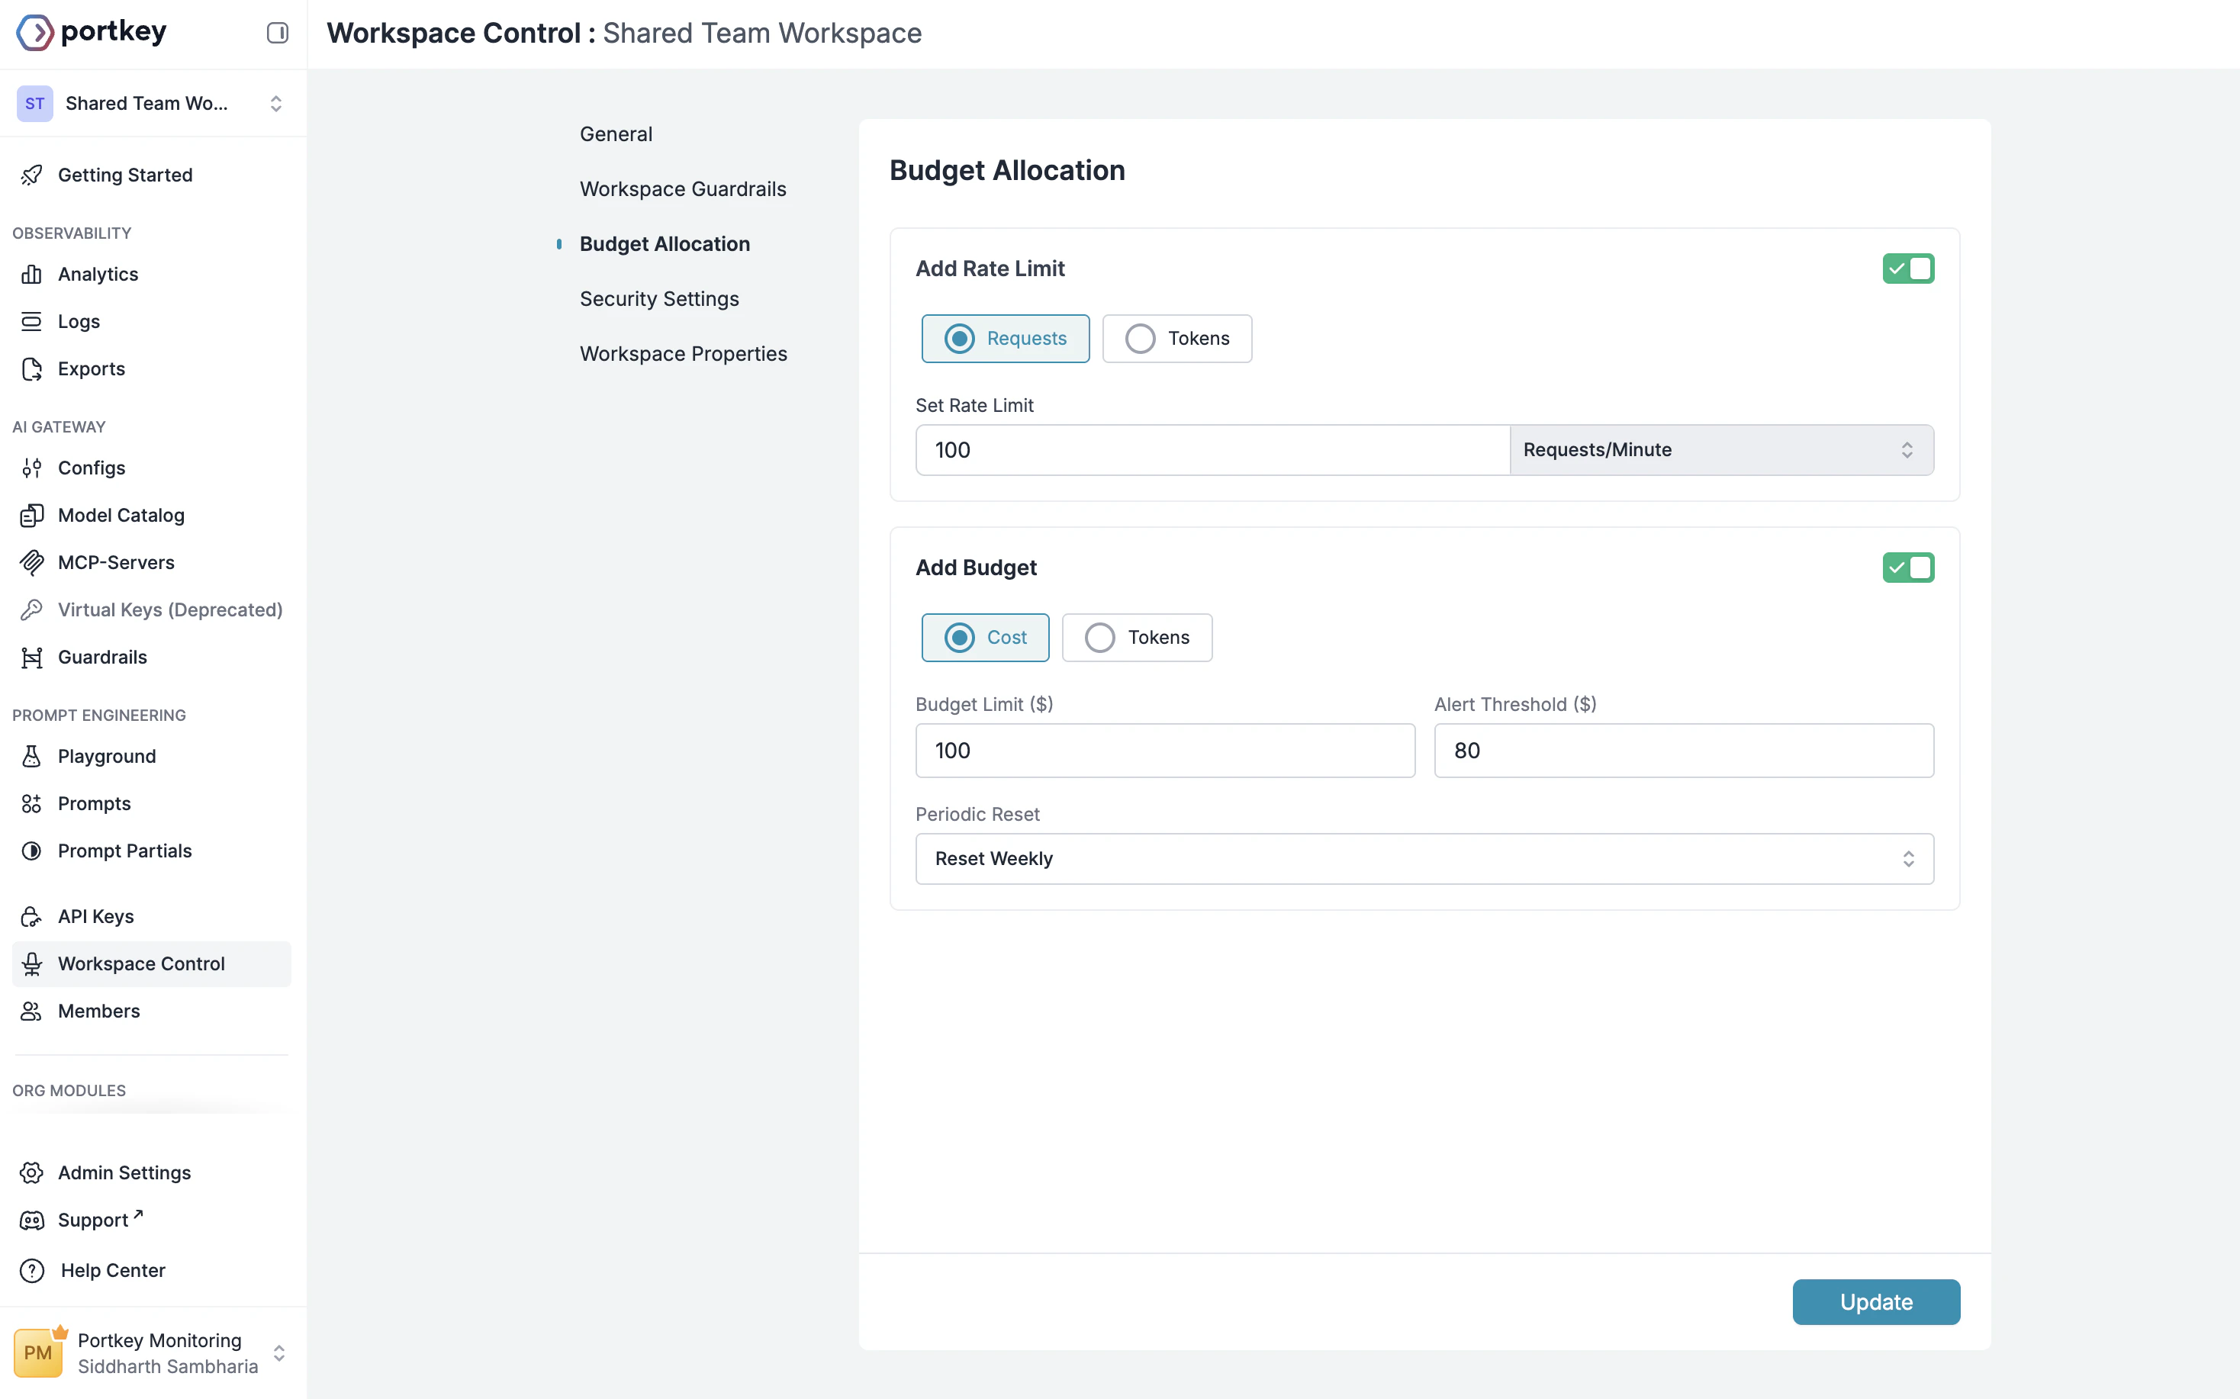Open the Workspace Guardrails section
The image size is (2240, 1399).
click(x=683, y=188)
